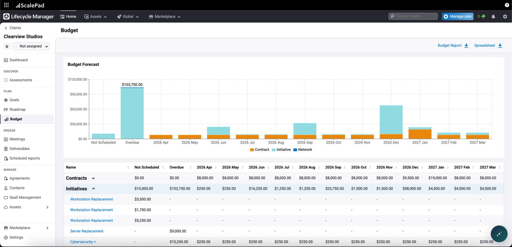Open top Marketplace dropdown menu
This screenshot has width=512, height=247.
(165, 17)
